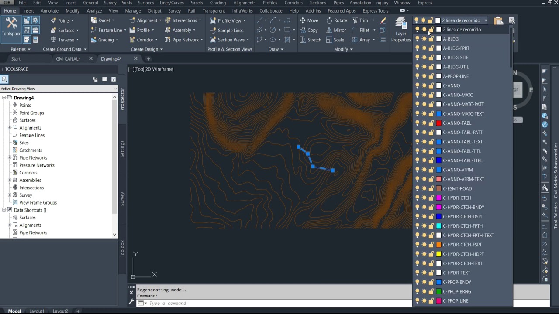559x314 pixels.
Task: Expand Survey tree node
Action: [x=10, y=195]
